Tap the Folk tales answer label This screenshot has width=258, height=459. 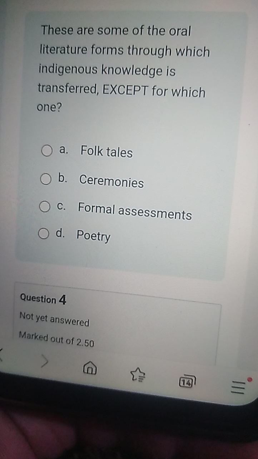[x=106, y=152]
